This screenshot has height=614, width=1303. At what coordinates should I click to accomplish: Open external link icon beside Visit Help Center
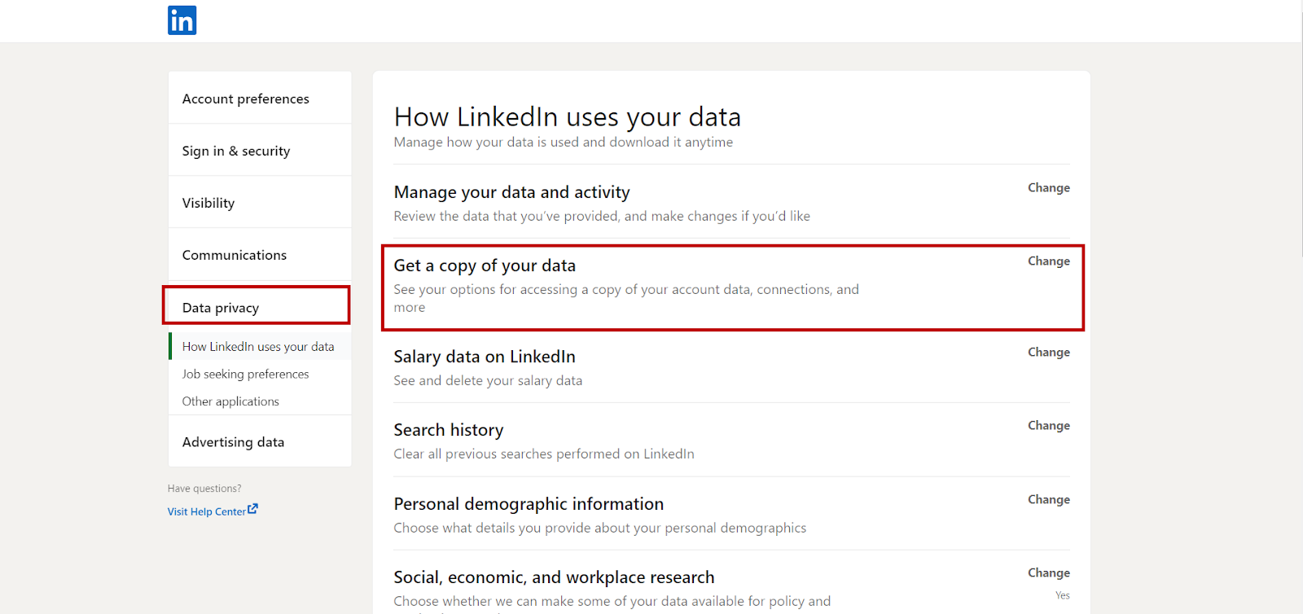click(x=252, y=509)
